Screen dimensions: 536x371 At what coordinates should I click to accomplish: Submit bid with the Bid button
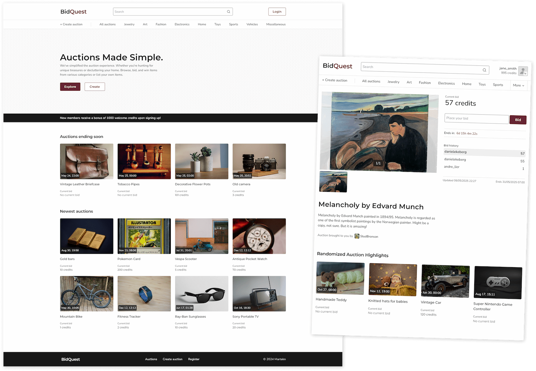point(518,120)
